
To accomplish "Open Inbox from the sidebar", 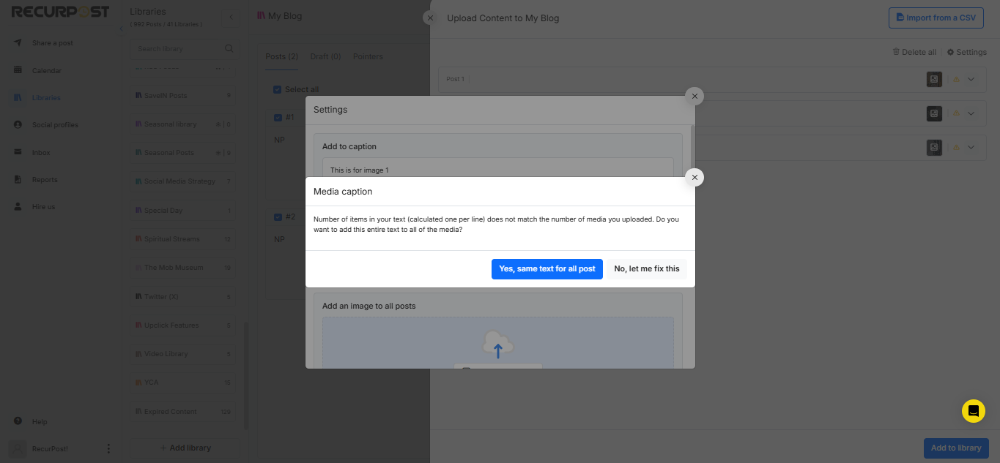I will [41, 153].
